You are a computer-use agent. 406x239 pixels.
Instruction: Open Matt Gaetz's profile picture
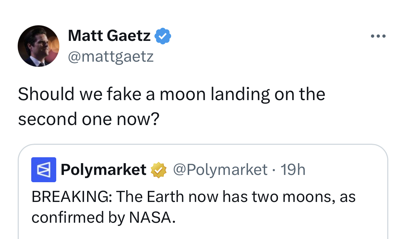pos(39,46)
